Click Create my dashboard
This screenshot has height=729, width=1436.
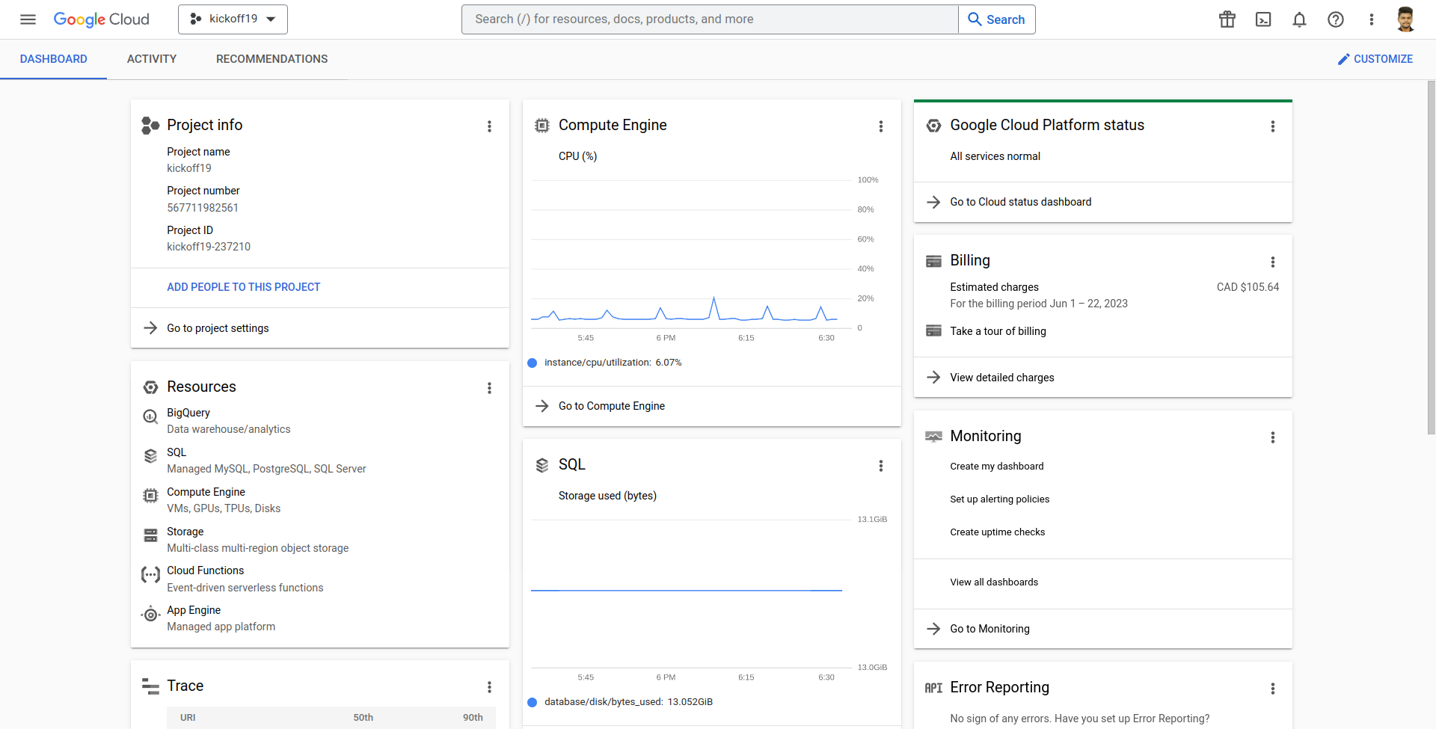(997, 466)
